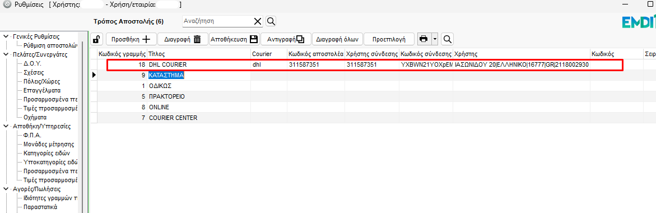Collapse the Πελάτες/Συνεργάτες tree node
Screen dimensions: 656x213
click(6, 54)
